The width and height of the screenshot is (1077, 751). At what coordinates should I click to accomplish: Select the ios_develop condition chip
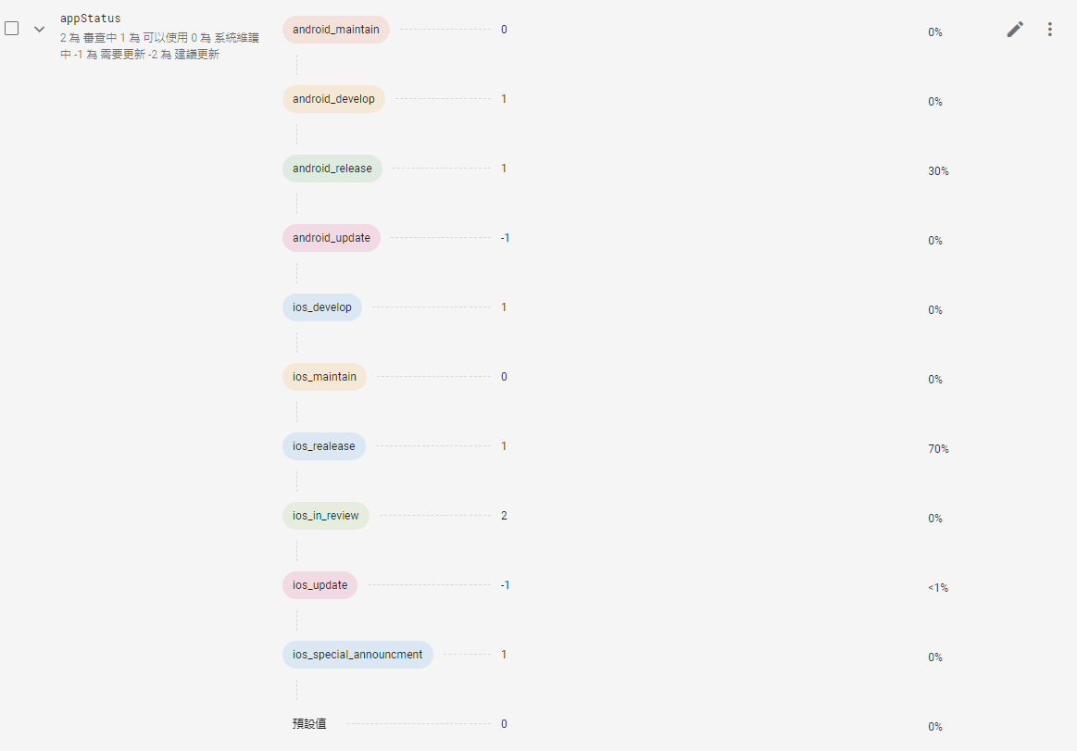click(321, 307)
